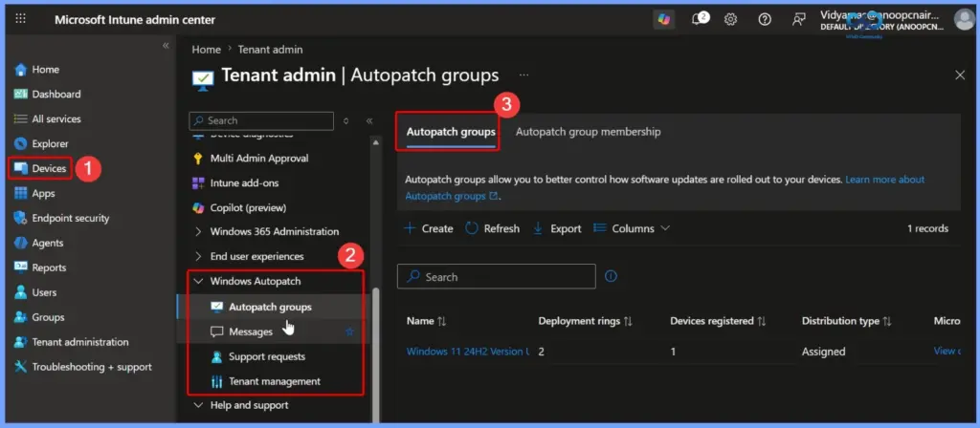This screenshot has height=428, width=980.
Task: Open Tenant administration in sidebar
Action: pyautogui.click(x=71, y=342)
